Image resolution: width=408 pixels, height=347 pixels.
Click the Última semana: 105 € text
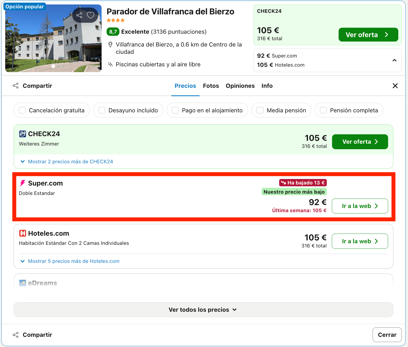pos(299,210)
